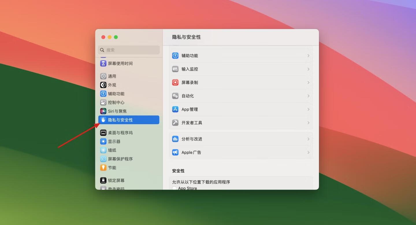Click the Developer Tools hammer icon
Screen dimensions: 416x225
click(x=175, y=123)
